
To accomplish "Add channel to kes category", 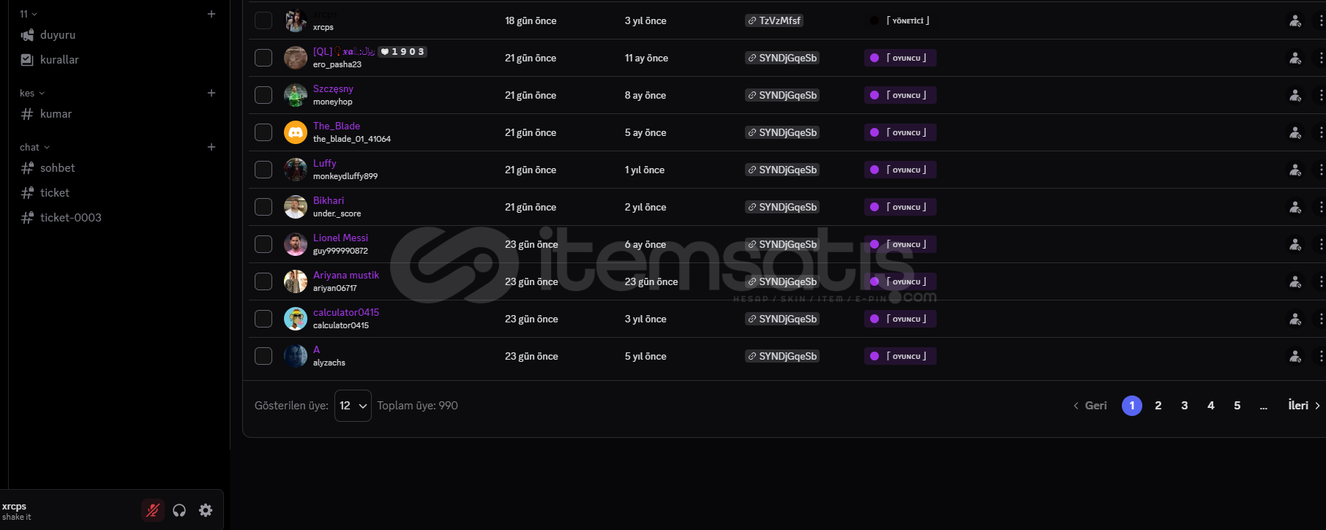I will click(211, 93).
